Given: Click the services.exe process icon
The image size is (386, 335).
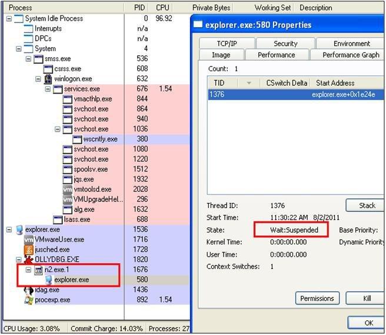Looking at the screenshot, I should 58,89.
